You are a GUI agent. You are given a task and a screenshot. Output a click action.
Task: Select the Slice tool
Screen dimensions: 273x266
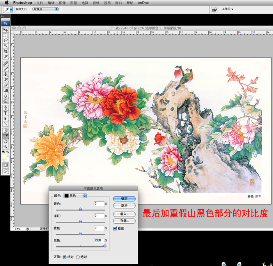tap(5, 57)
